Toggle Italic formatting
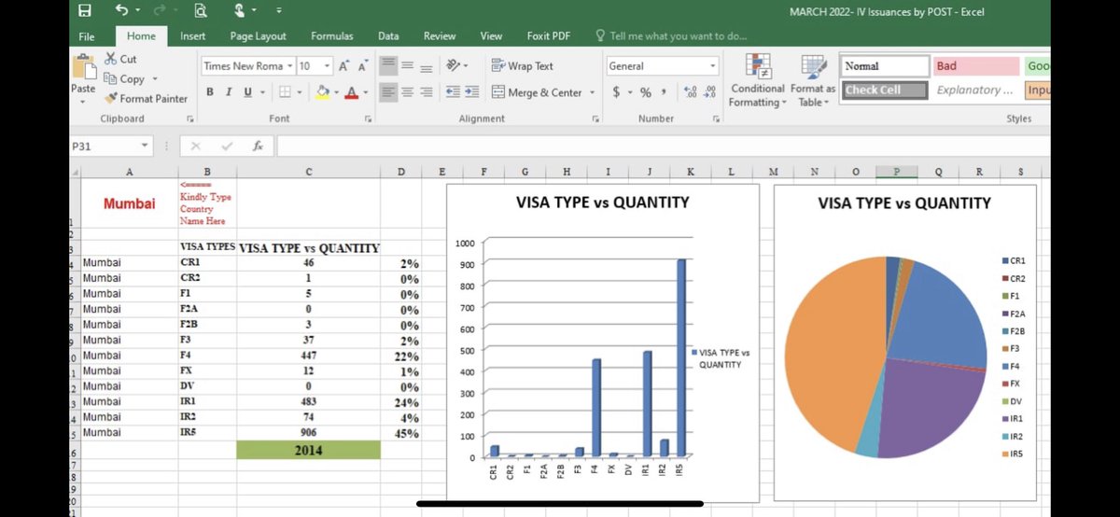The image size is (1120, 517). click(x=230, y=91)
